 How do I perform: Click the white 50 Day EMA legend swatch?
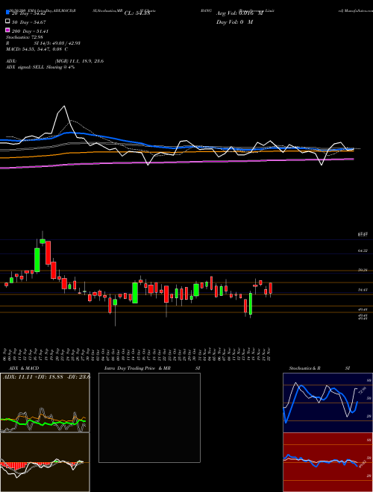(x=7, y=22)
